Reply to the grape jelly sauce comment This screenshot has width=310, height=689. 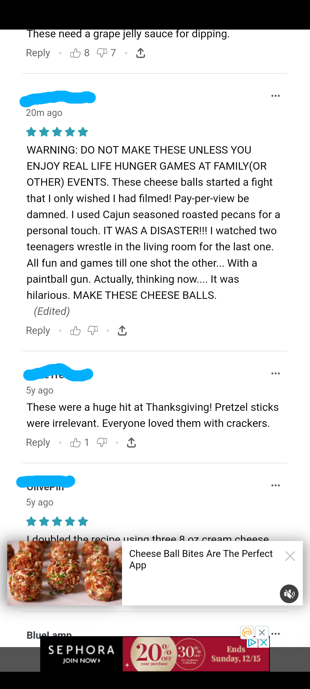pyautogui.click(x=38, y=53)
